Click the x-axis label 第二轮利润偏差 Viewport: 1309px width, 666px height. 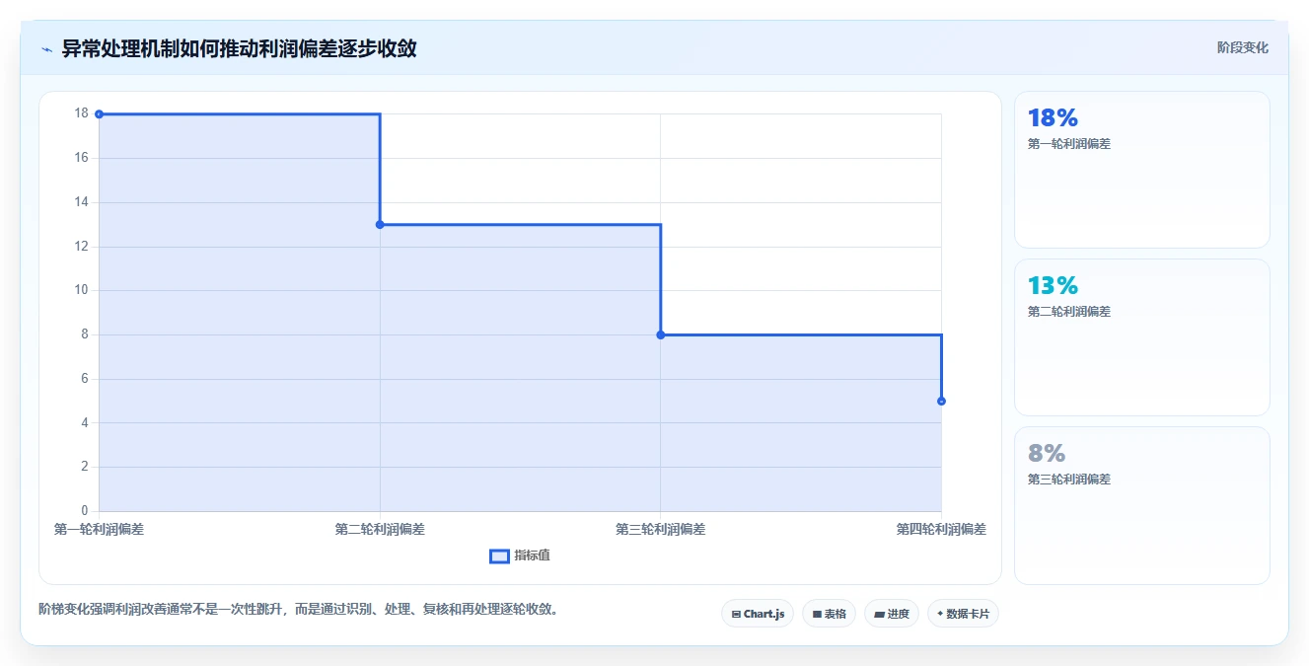[x=380, y=529]
